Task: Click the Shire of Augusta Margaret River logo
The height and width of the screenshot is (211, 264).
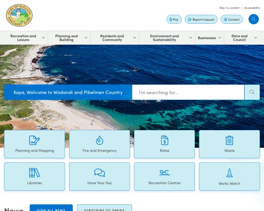Action: [x=19, y=15]
